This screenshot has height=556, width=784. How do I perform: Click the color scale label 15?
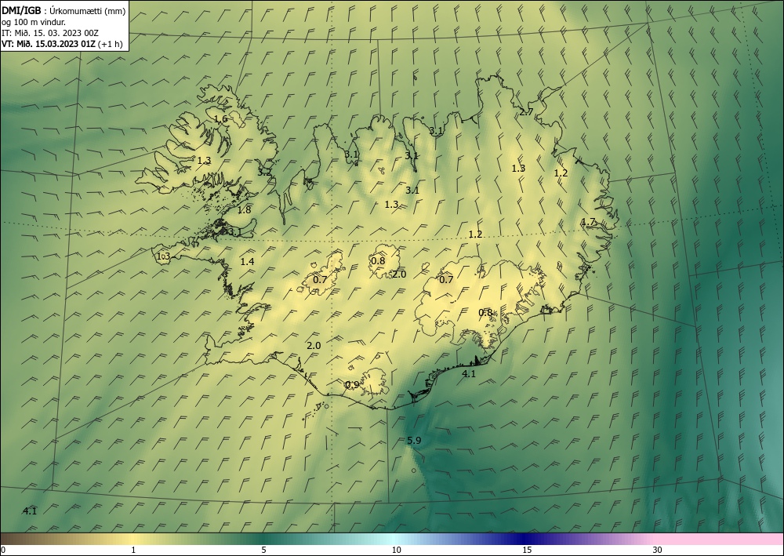(x=527, y=550)
